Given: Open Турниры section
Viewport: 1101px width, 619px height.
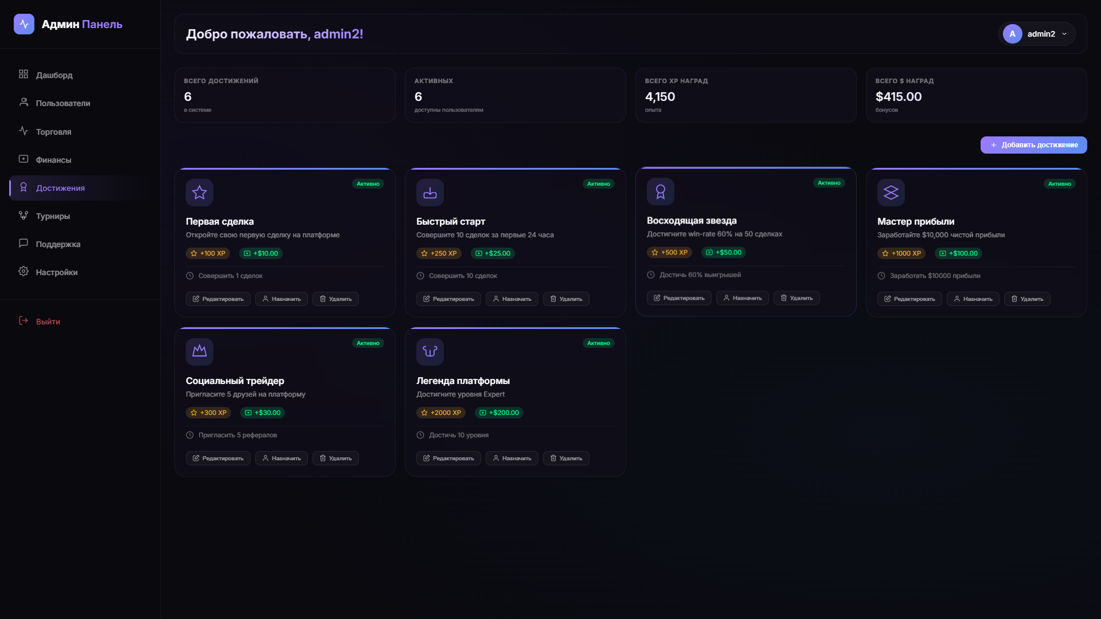Looking at the screenshot, I should pos(80,216).
